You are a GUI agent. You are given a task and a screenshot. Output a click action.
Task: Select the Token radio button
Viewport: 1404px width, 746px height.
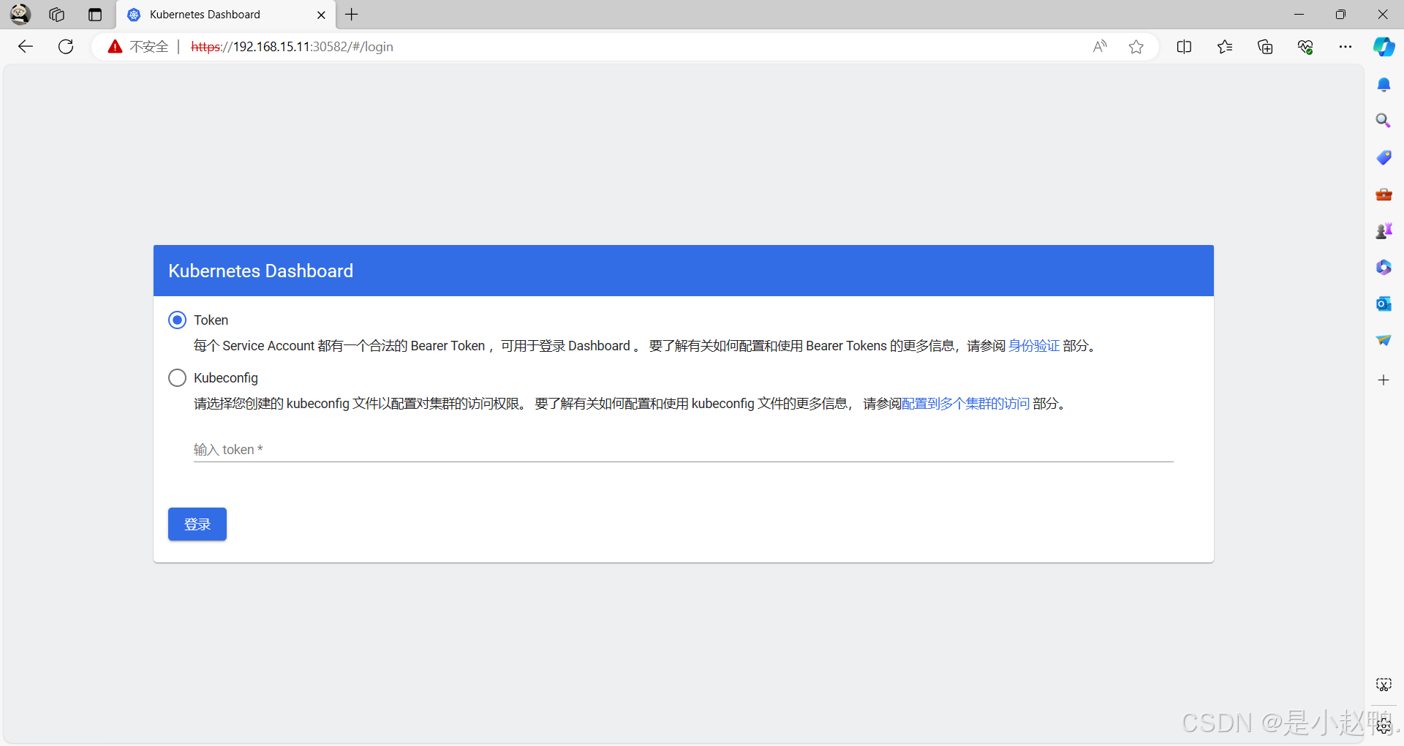[x=177, y=320]
